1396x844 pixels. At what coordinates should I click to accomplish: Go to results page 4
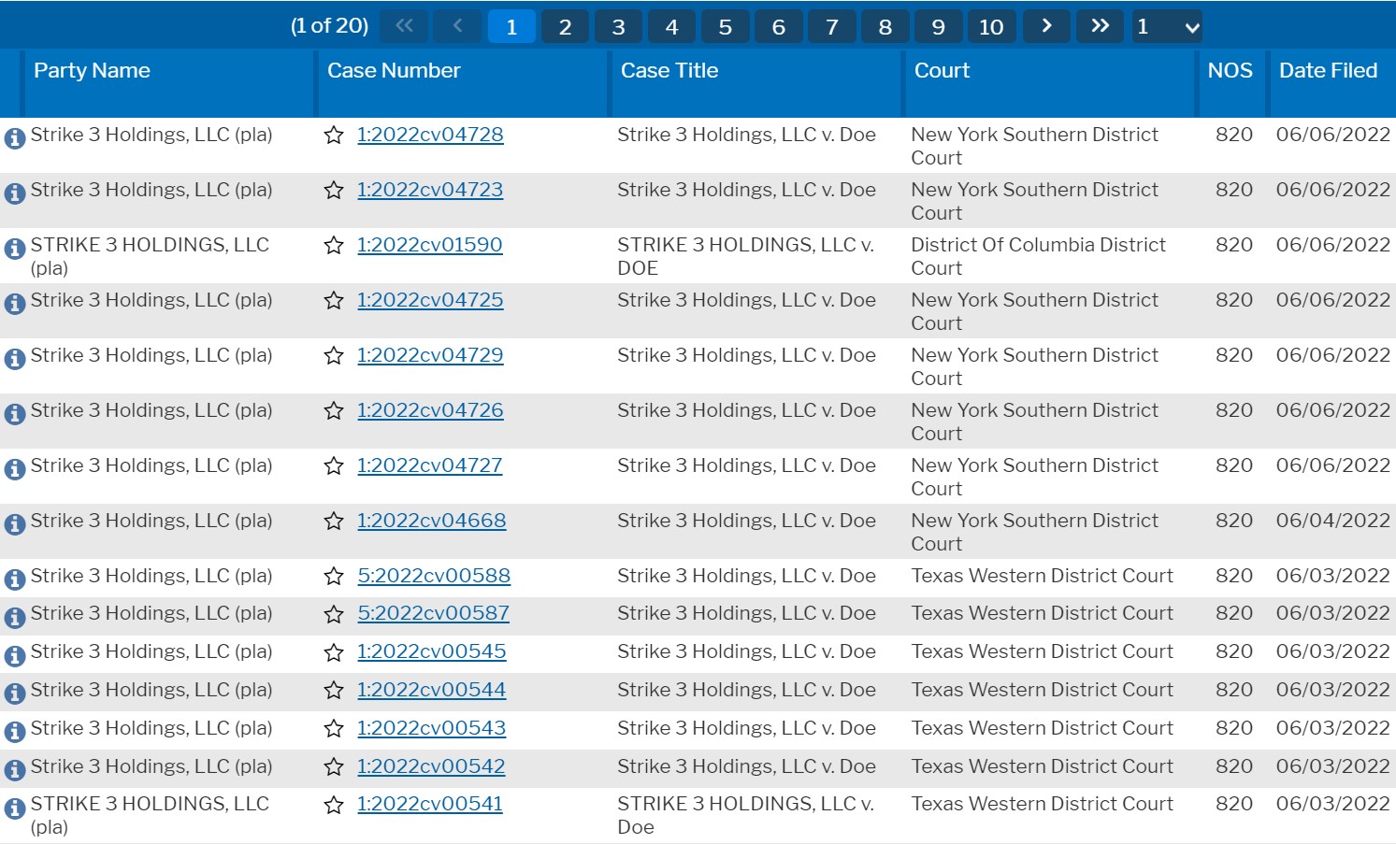pyautogui.click(x=671, y=26)
